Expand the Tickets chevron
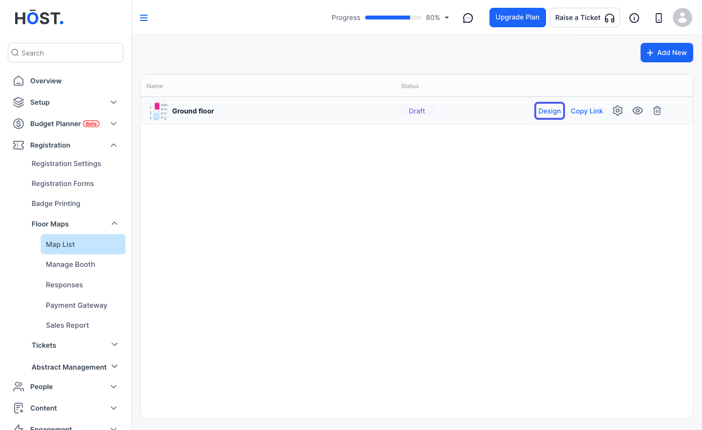702x430 pixels. (115, 345)
